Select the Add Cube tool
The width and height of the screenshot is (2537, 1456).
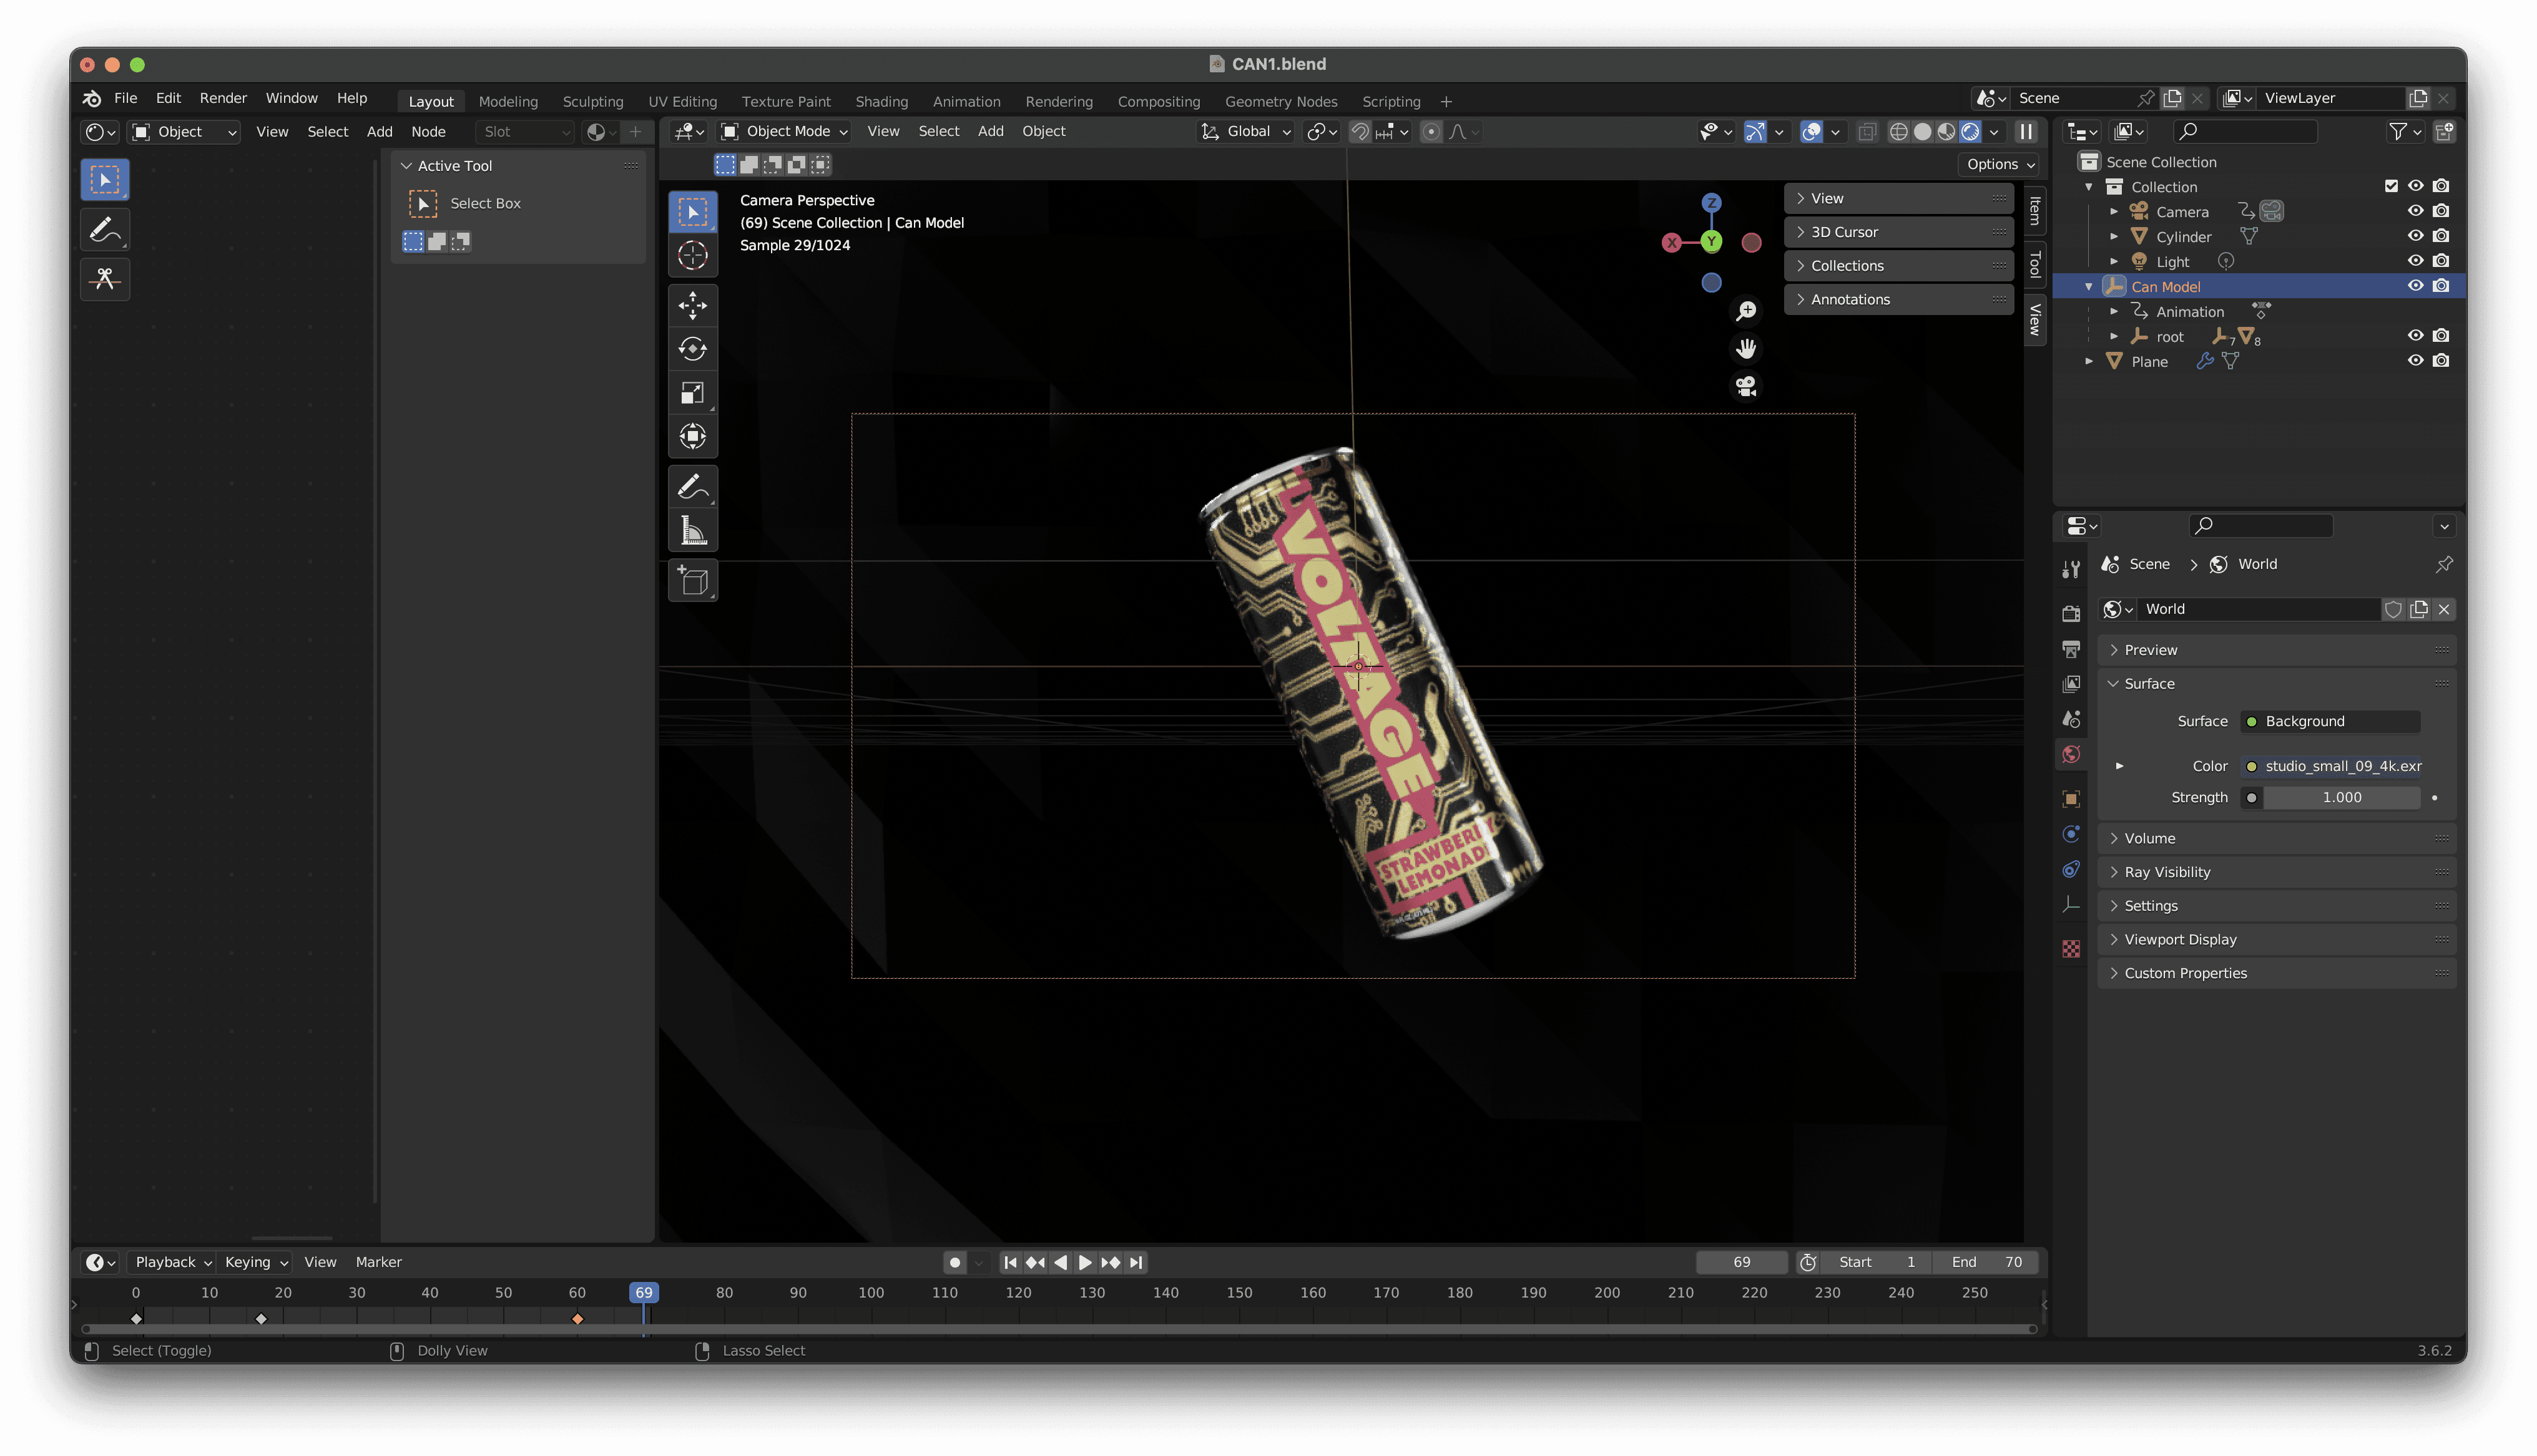[692, 581]
